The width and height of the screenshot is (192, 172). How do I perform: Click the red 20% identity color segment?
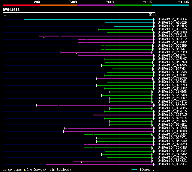point(22,5)
